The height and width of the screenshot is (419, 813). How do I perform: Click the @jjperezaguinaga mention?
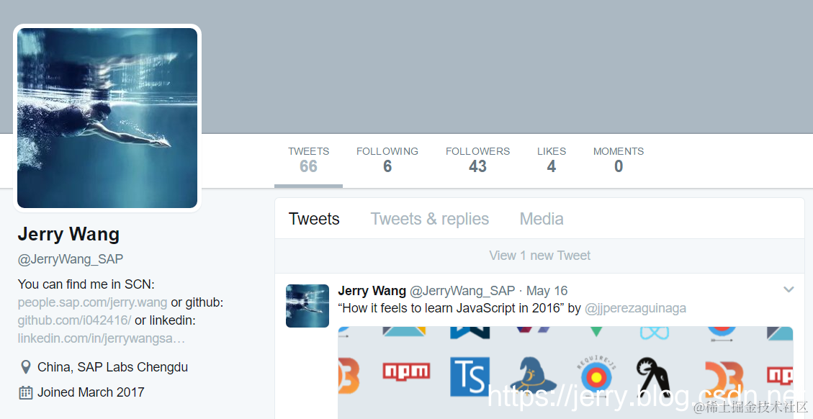[635, 308]
